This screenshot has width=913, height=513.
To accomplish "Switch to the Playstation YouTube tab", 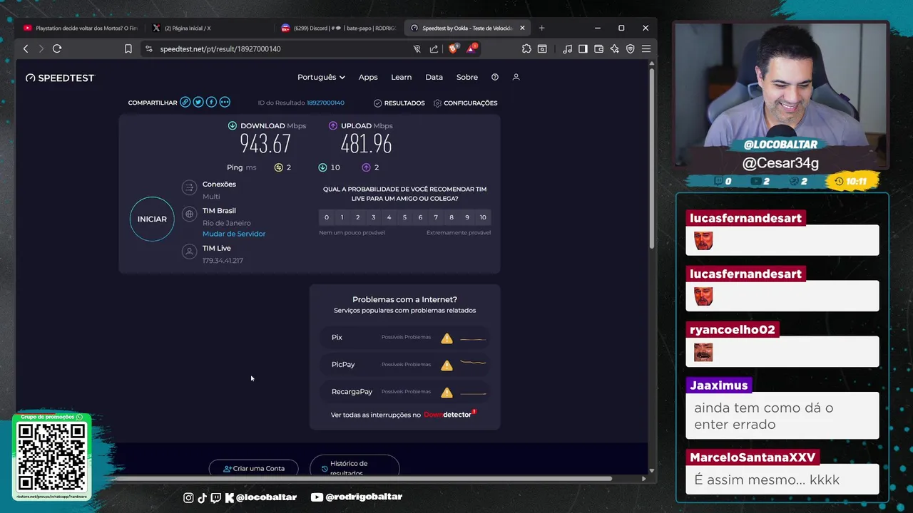I will click(x=81, y=28).
